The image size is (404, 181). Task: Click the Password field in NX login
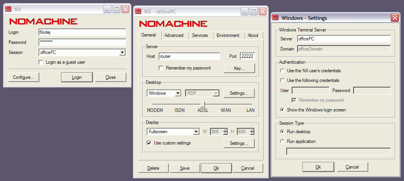click(x=82, y=42)
